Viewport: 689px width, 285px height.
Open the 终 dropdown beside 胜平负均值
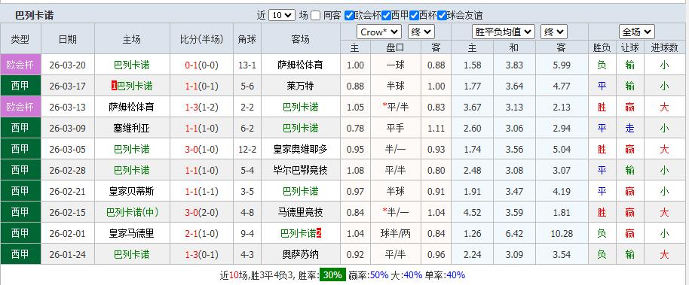(x=554, y=32)
